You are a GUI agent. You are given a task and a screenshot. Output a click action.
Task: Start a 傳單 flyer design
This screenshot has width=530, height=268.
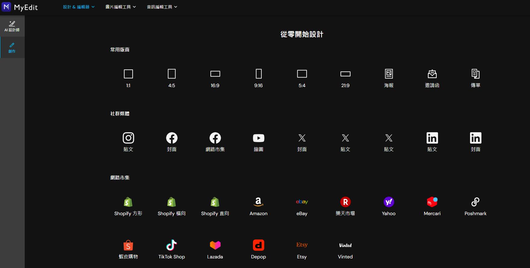click(476, 78)
